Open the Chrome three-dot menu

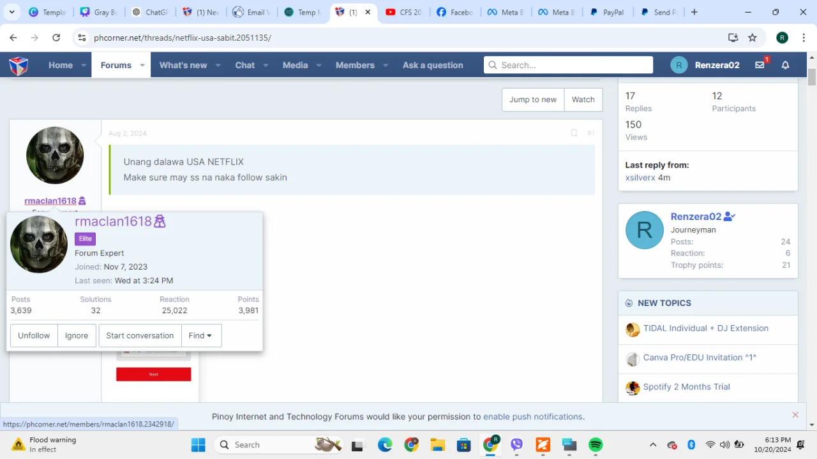(x=803, y=38)
